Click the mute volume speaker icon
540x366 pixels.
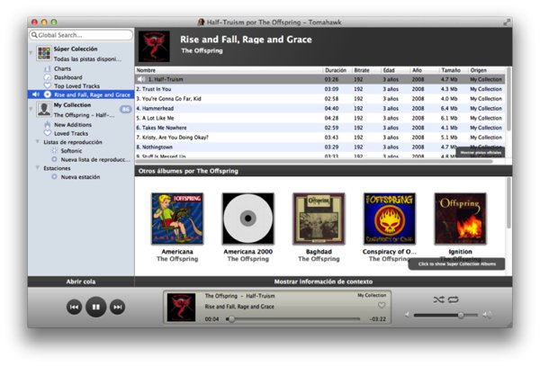point(407,315)
